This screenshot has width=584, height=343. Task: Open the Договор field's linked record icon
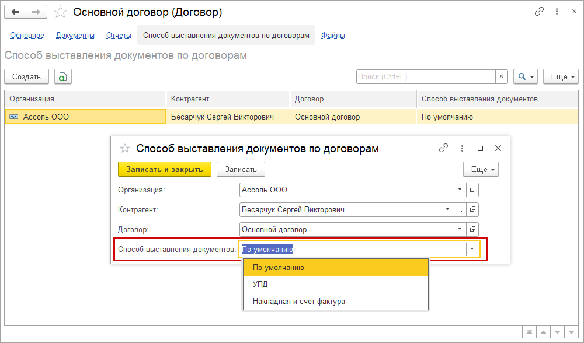point(473,230)
